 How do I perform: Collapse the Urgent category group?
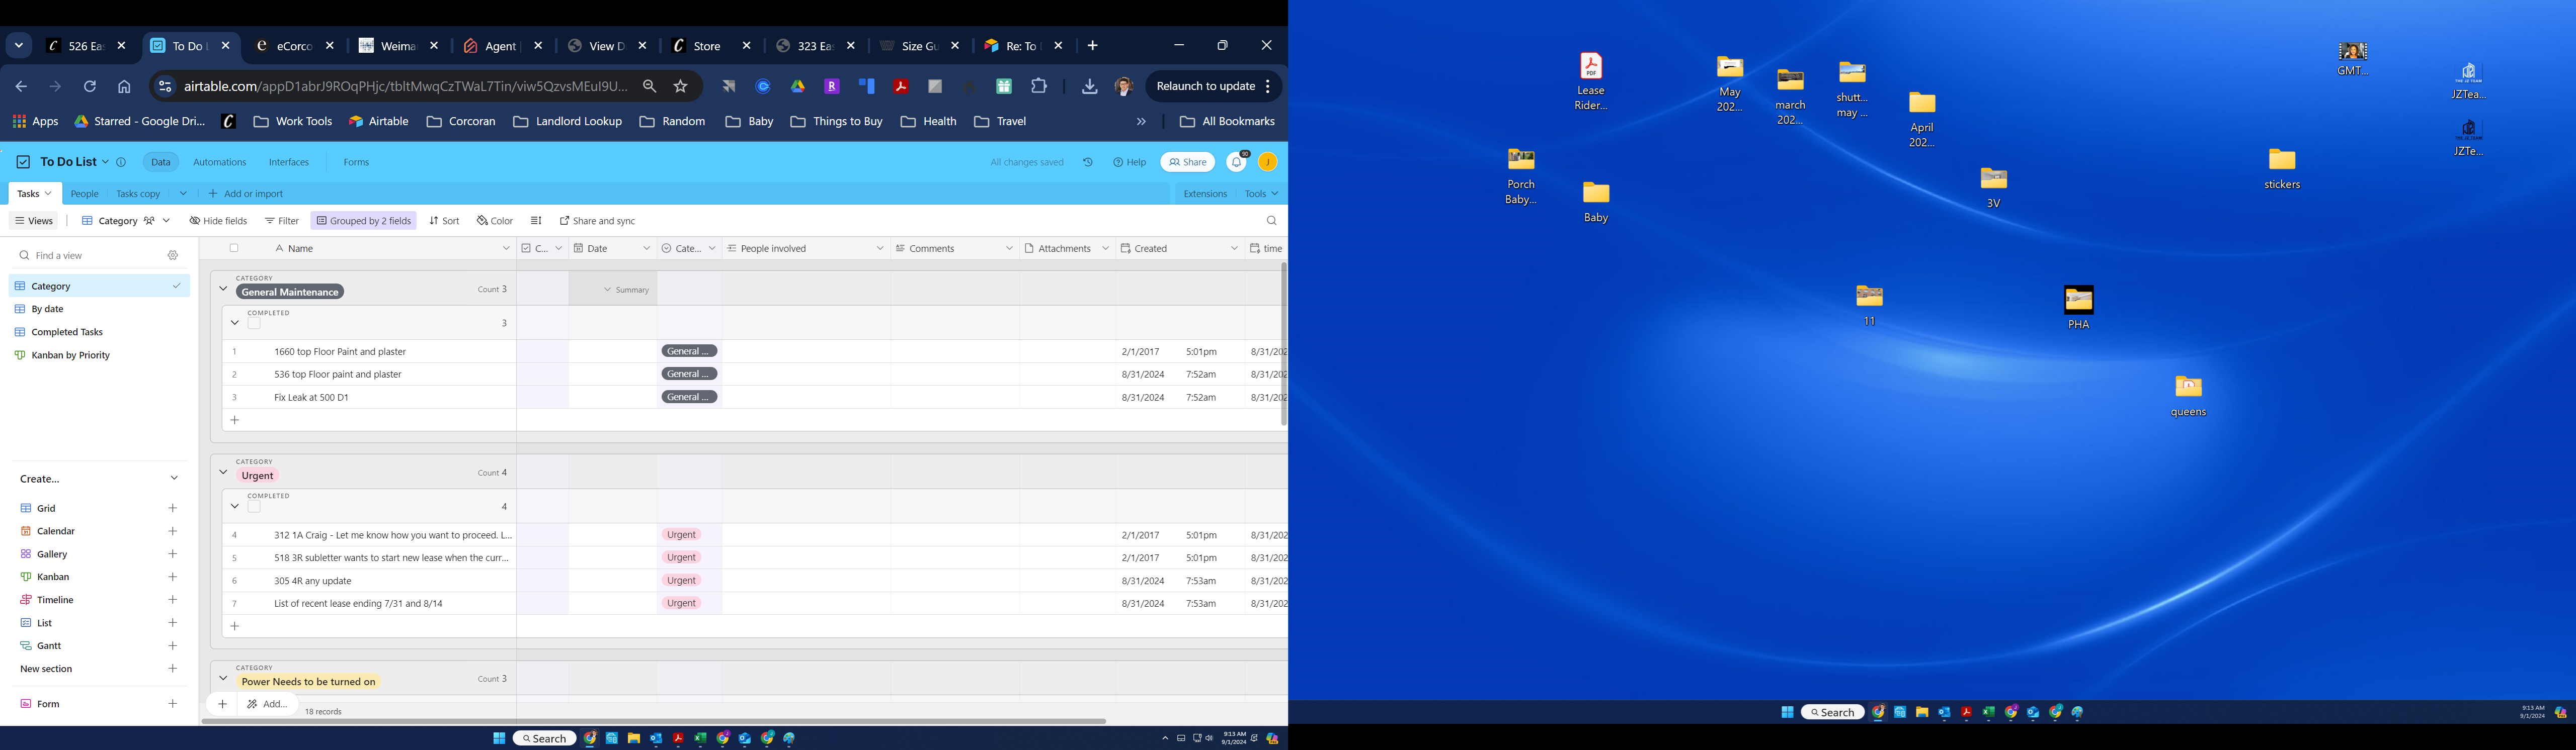[x=223, y=473]
